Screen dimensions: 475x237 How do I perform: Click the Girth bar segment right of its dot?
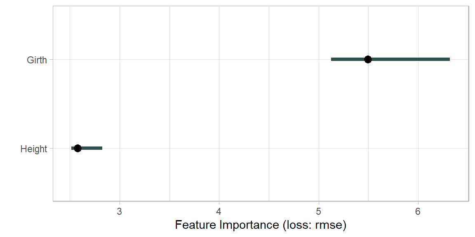click(408, 59)
